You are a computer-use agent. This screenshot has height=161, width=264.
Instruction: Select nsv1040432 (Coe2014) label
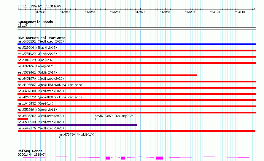(36, 103)
